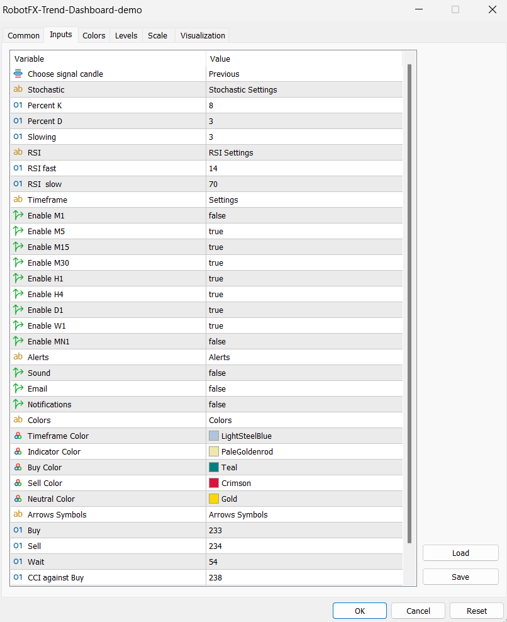Viewport: 507px width, 622px height.
Task: Click the ab string icon beside RSI
Action: [18, 152]
